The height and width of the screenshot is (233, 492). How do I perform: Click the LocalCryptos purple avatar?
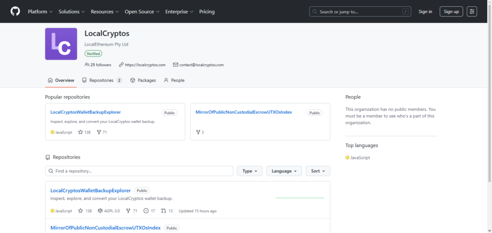(61, 44)
